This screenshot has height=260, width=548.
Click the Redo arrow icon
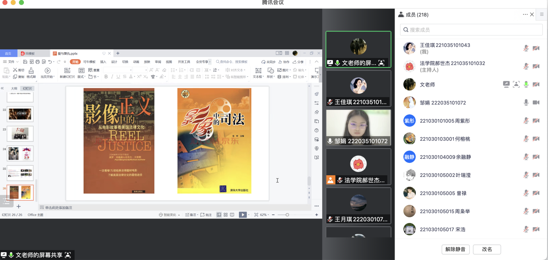(59, 62)
